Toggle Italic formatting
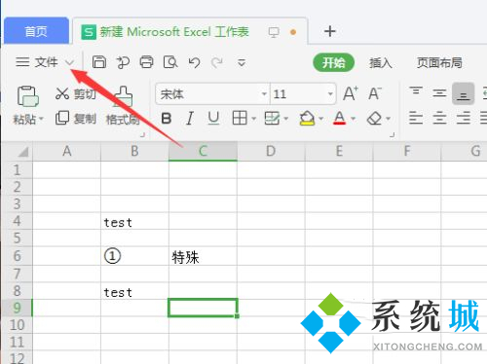487x364 pixels. [190, 119]
